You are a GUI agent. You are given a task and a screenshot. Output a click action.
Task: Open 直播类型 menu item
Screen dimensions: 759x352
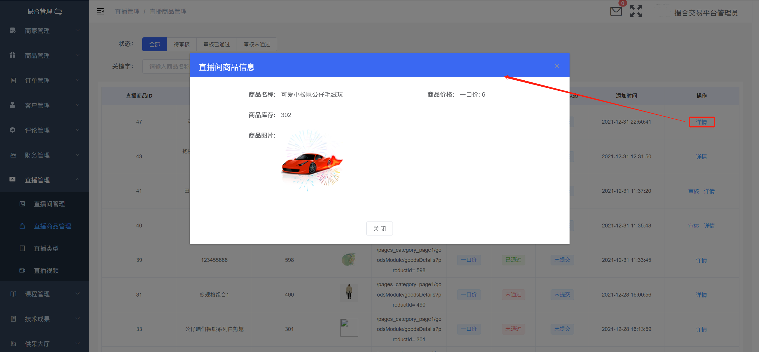(x=44, y=248)
